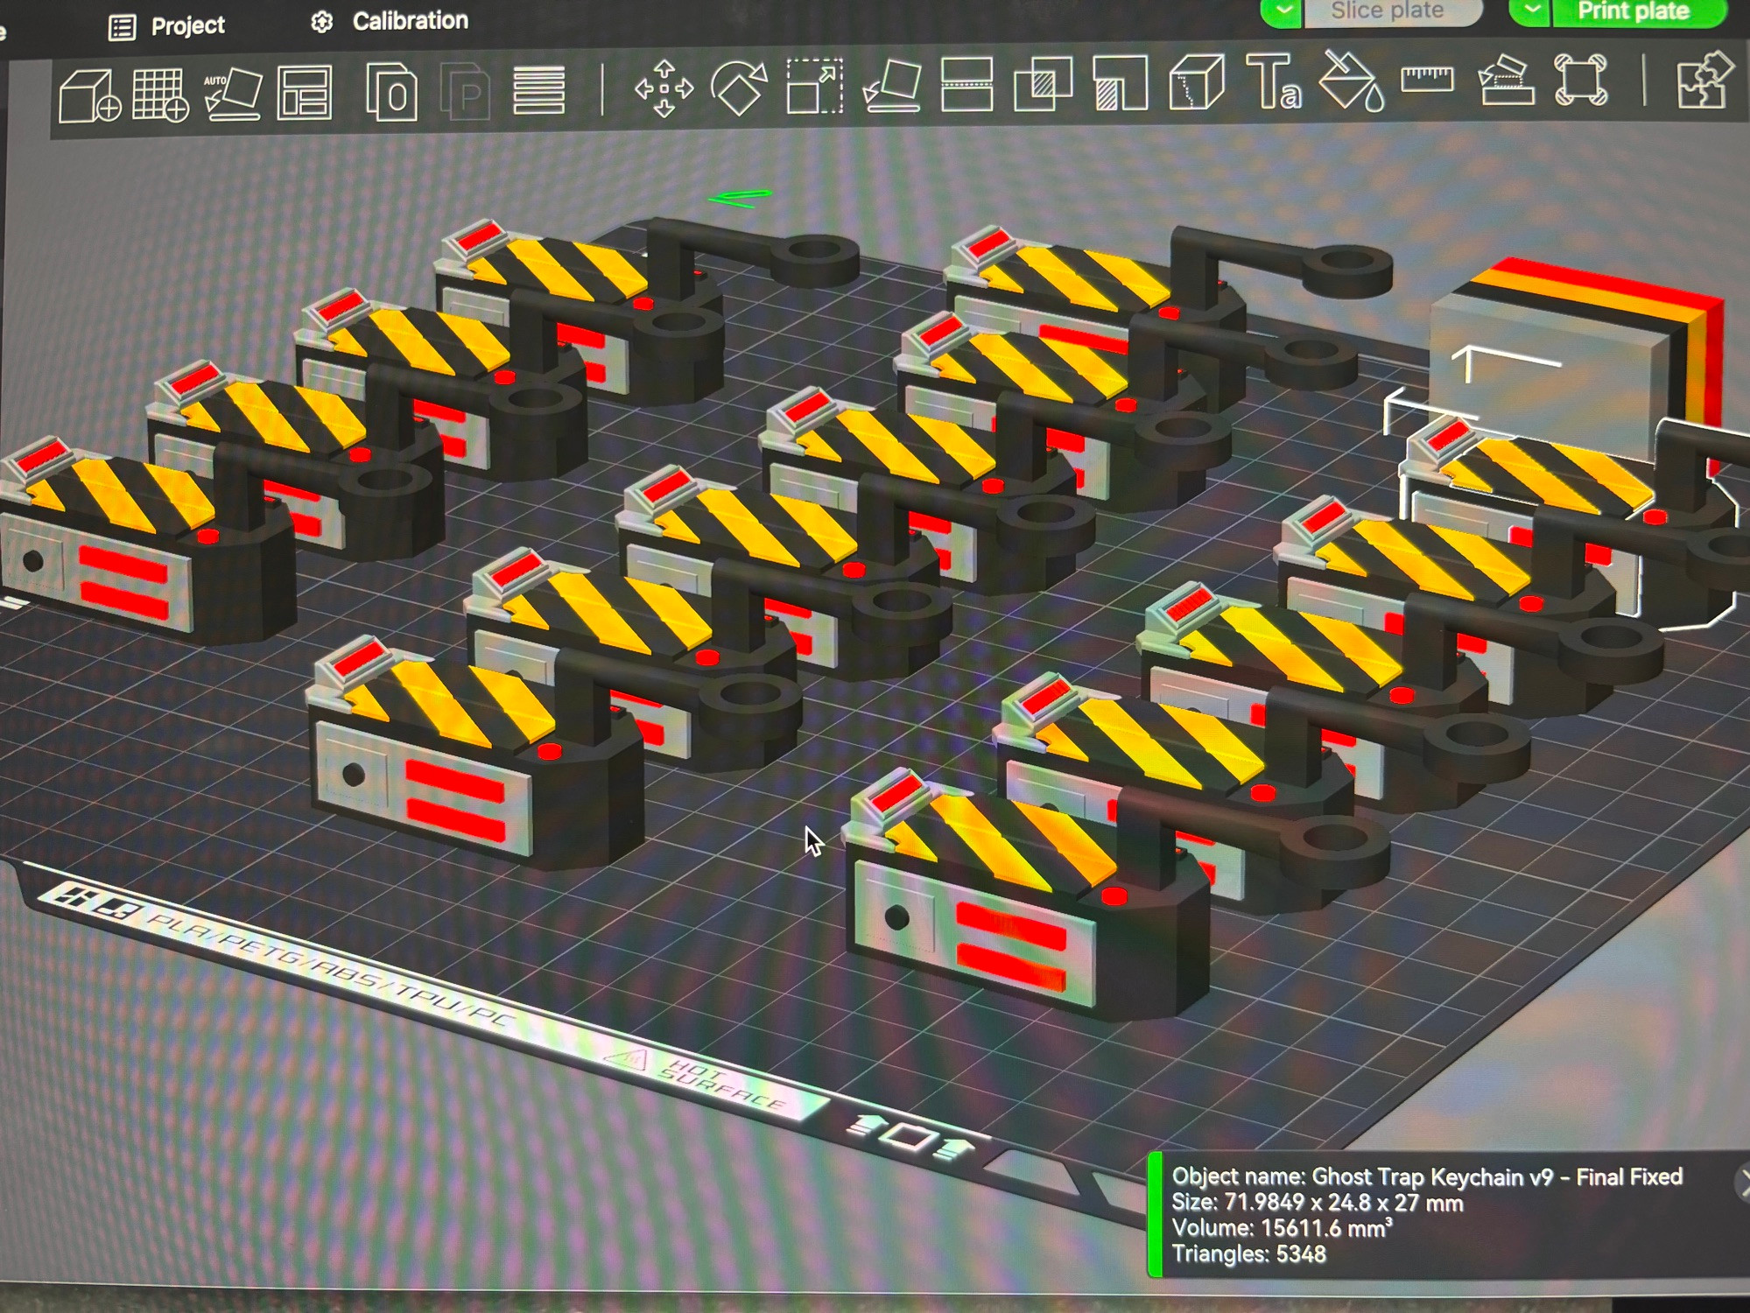Open the Seam painting tool

click(1196, 82)
